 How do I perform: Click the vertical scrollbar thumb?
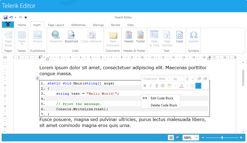point(243,78)
